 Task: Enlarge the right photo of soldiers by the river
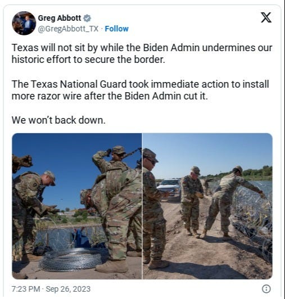pyautogui.click(x=207, y=206)
